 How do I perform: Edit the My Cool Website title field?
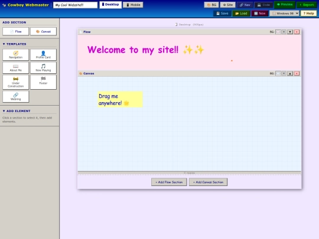(x=75, y=5)
